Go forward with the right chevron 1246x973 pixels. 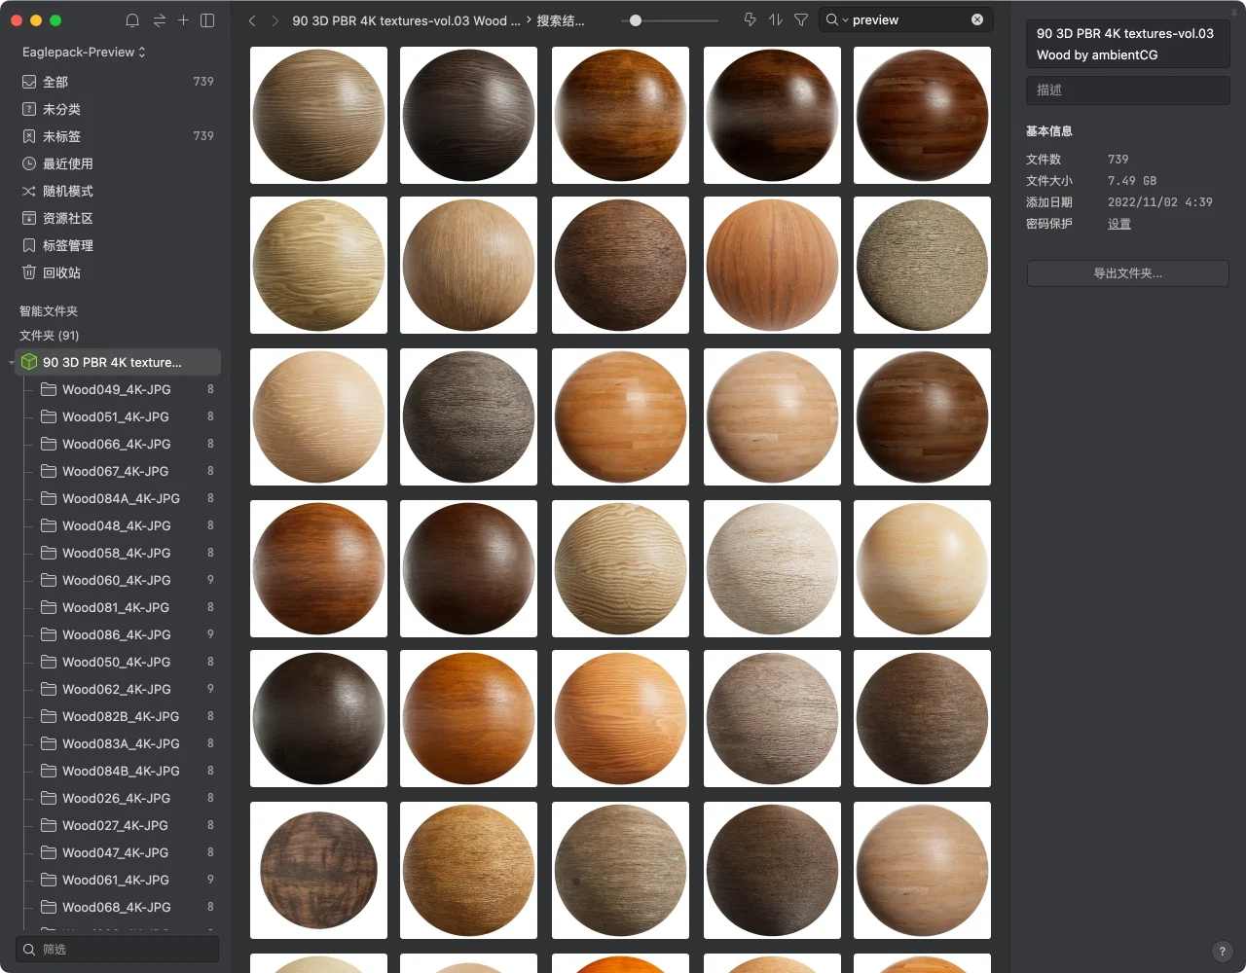click(275, 20)
